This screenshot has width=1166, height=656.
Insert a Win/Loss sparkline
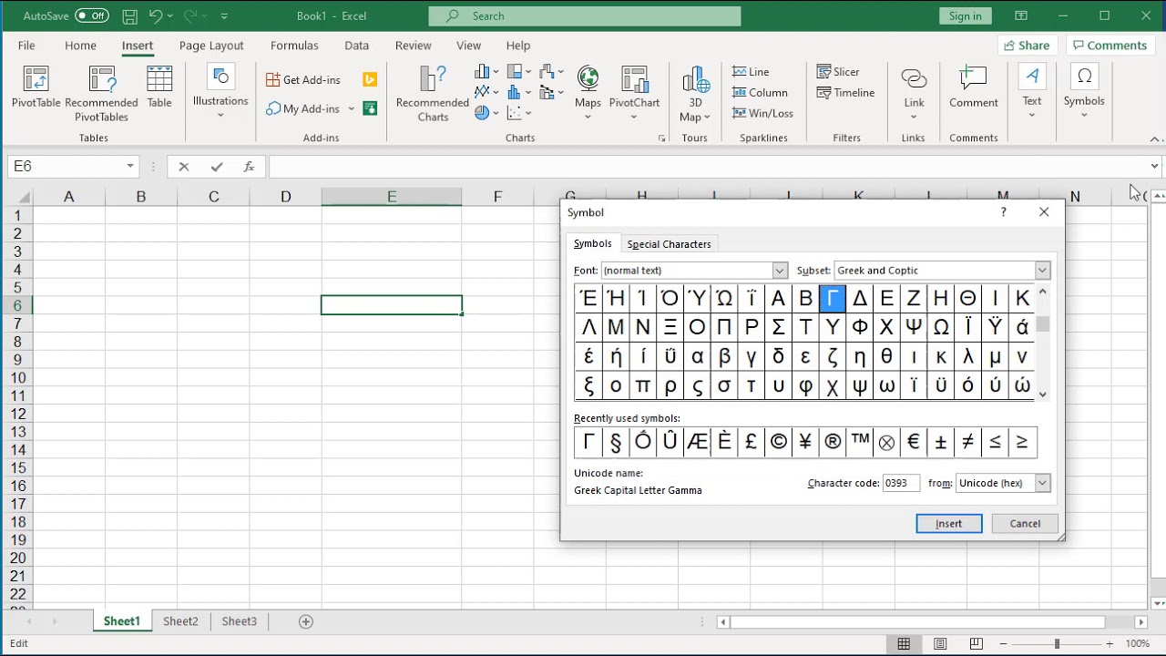(762, 114)
